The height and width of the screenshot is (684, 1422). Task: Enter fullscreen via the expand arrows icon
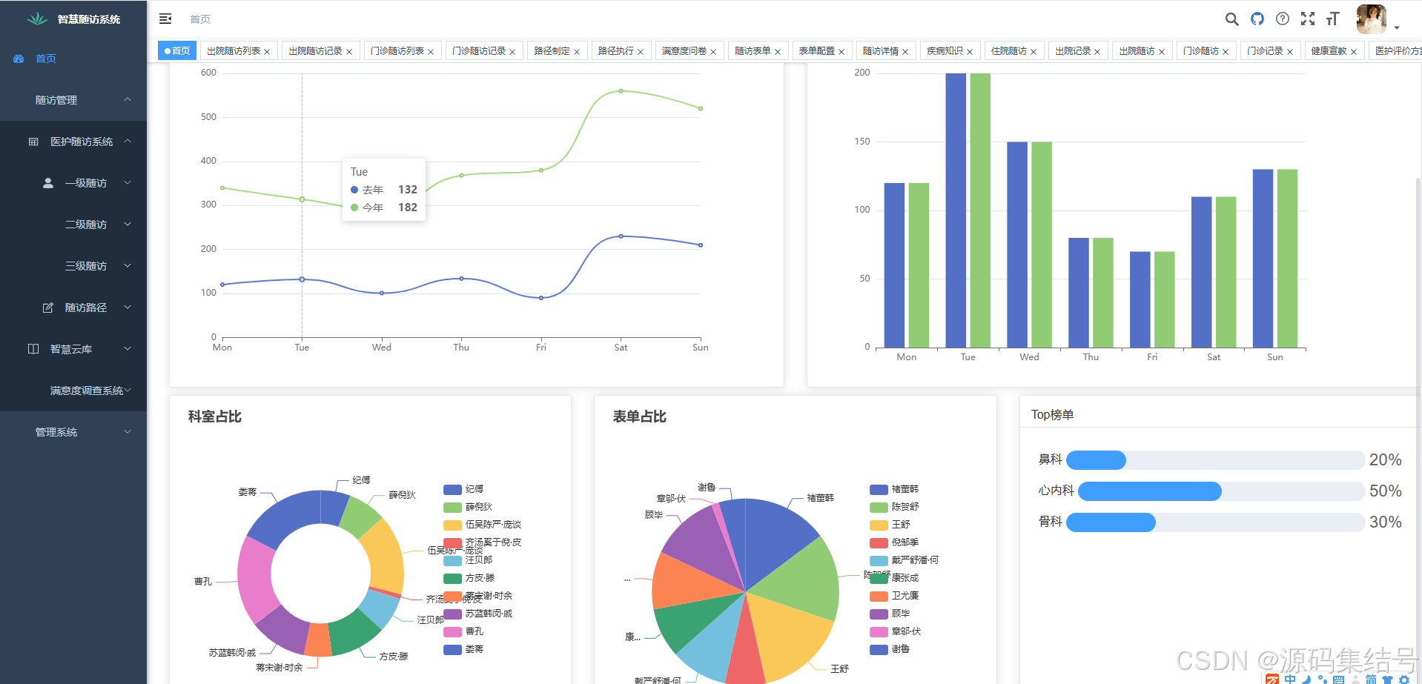1308,19
